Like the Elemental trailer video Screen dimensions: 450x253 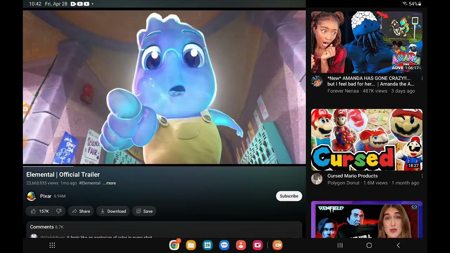(39, 211)
